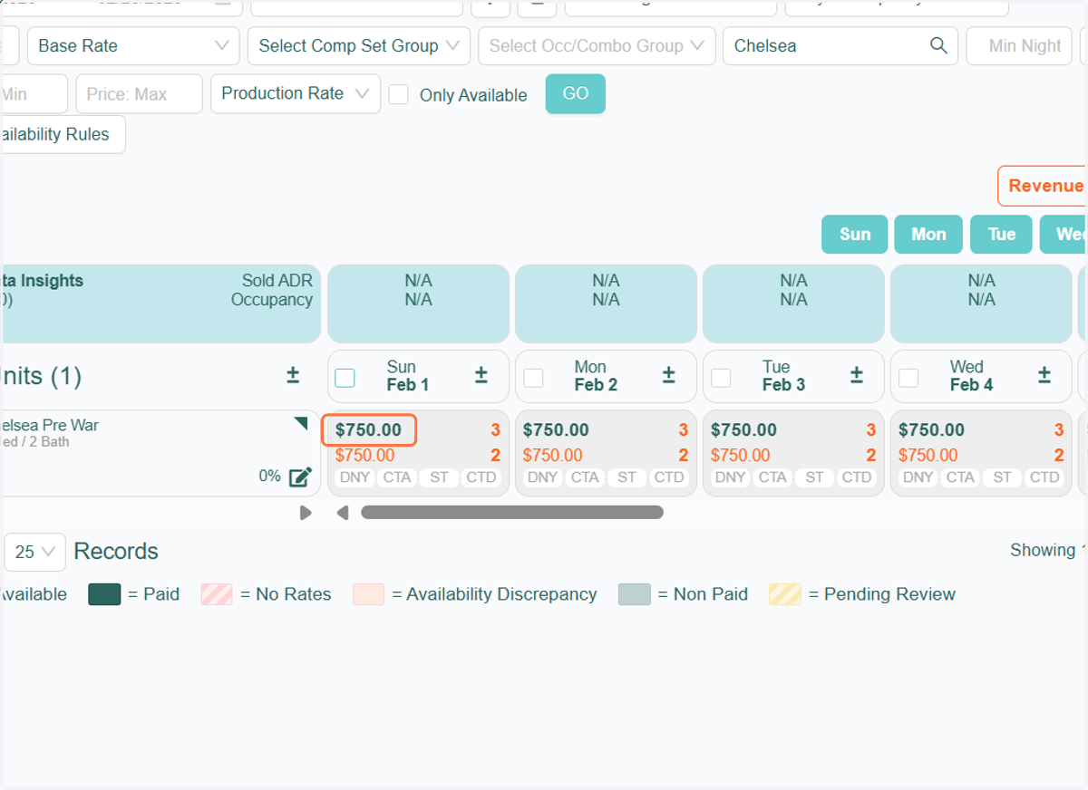Click the search magnifier in Chelsea field
The height and width of the screenshot is (790, 1088).
point(938,45)
